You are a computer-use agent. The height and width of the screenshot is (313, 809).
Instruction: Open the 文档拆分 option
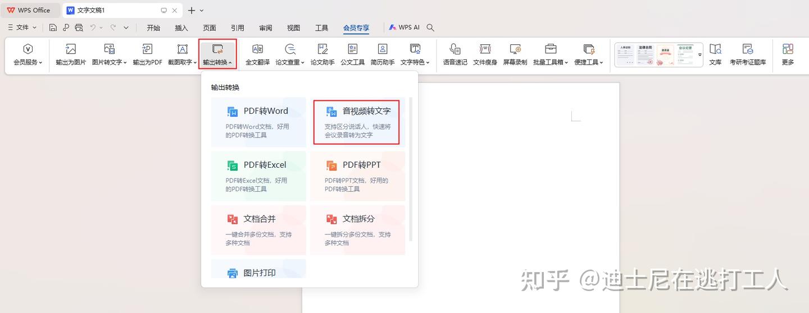(357, 230)
